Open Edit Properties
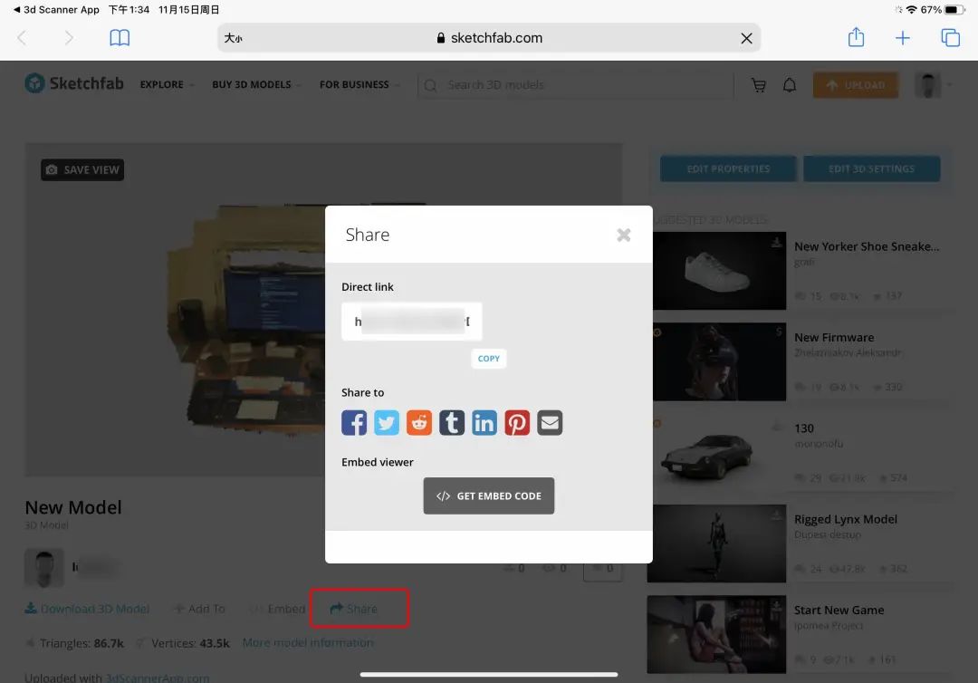978x683 pixels. coord(728,169)
